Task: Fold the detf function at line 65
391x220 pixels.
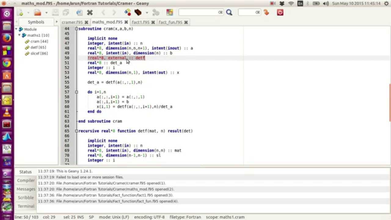Action: click(x=76, y=131)
